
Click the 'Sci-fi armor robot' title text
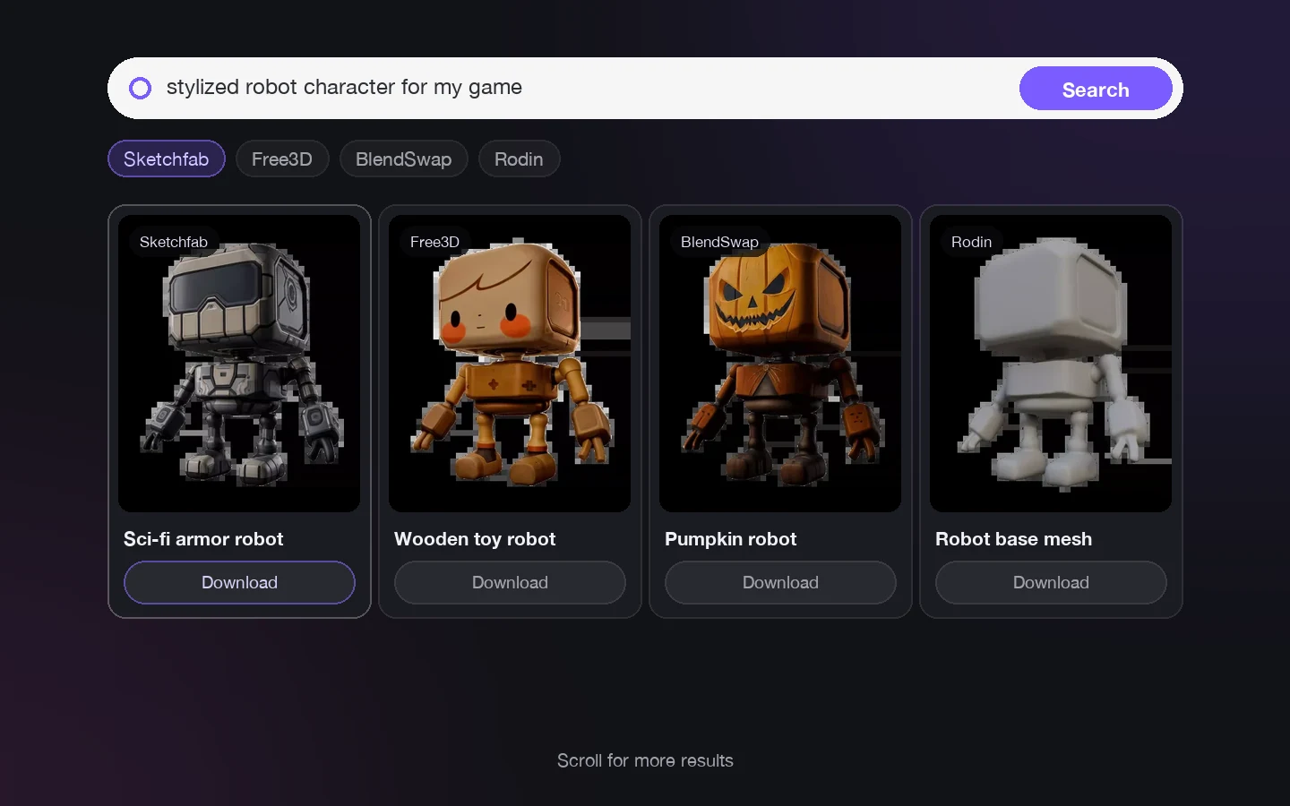point(203,539)
